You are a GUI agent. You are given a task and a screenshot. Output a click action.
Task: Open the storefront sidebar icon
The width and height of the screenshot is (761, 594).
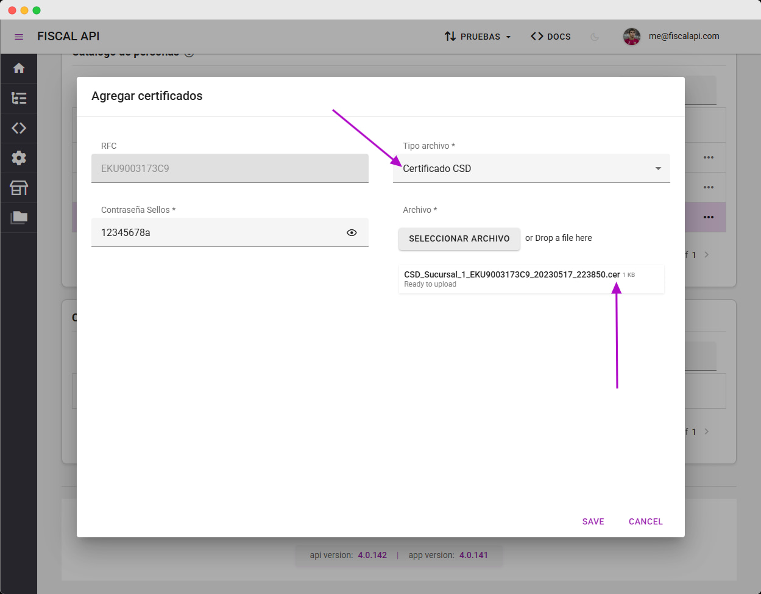19,188
